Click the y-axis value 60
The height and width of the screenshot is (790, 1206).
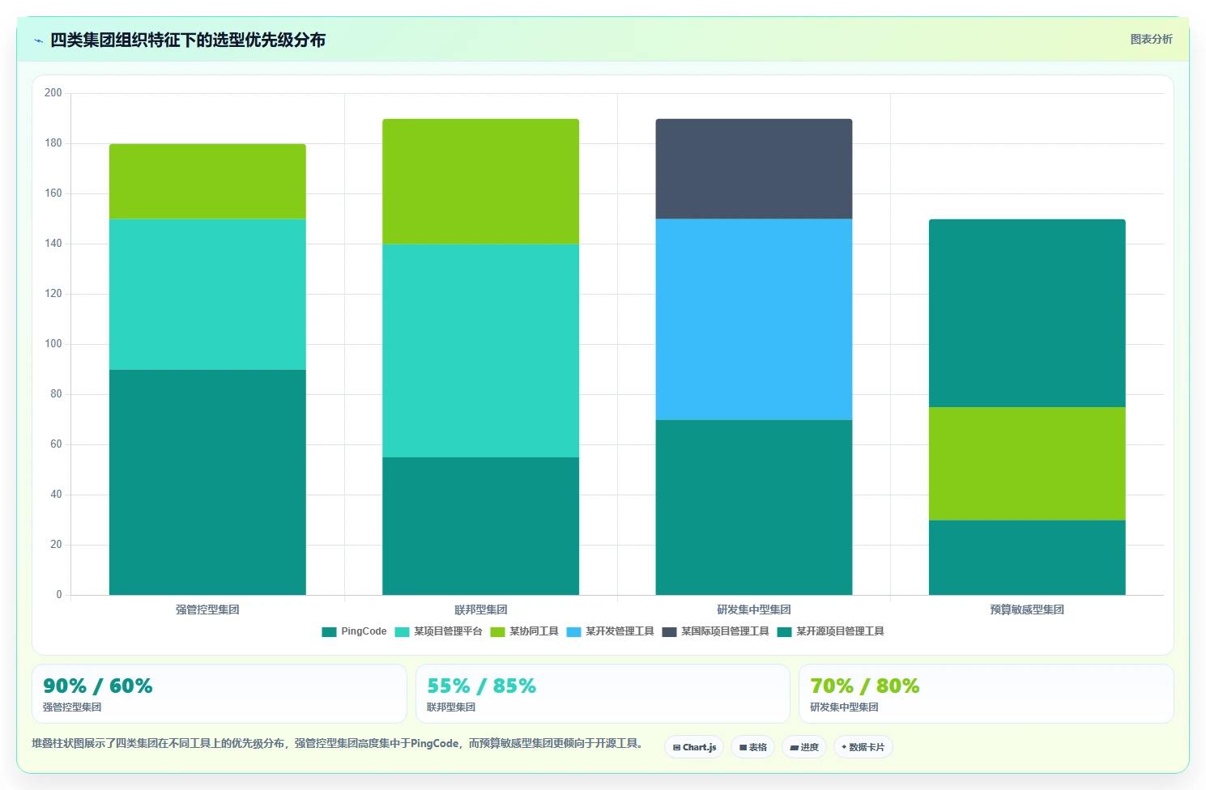(56, 444)
